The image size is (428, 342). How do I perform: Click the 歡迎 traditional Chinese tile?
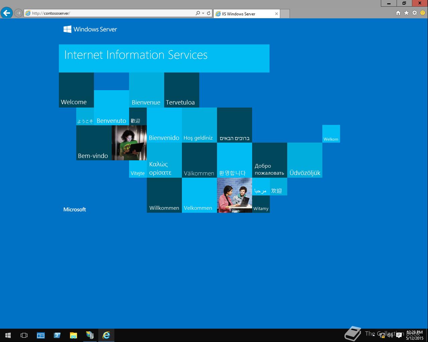(x=138, y=117)
